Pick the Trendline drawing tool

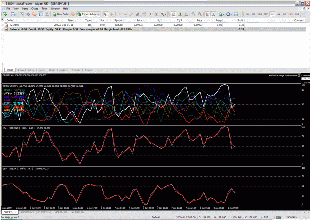[132, 14]
